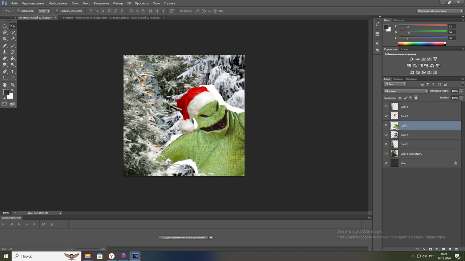Switch to the Контуры tab
The height and width of the screenshot is (261, 465).
coord(411,79)
